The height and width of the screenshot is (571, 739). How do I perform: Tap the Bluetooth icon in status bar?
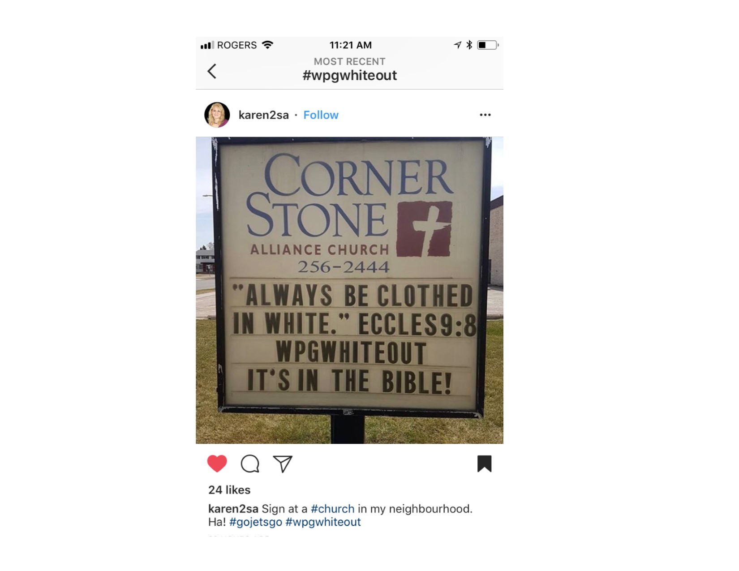(x=469, y=45)
